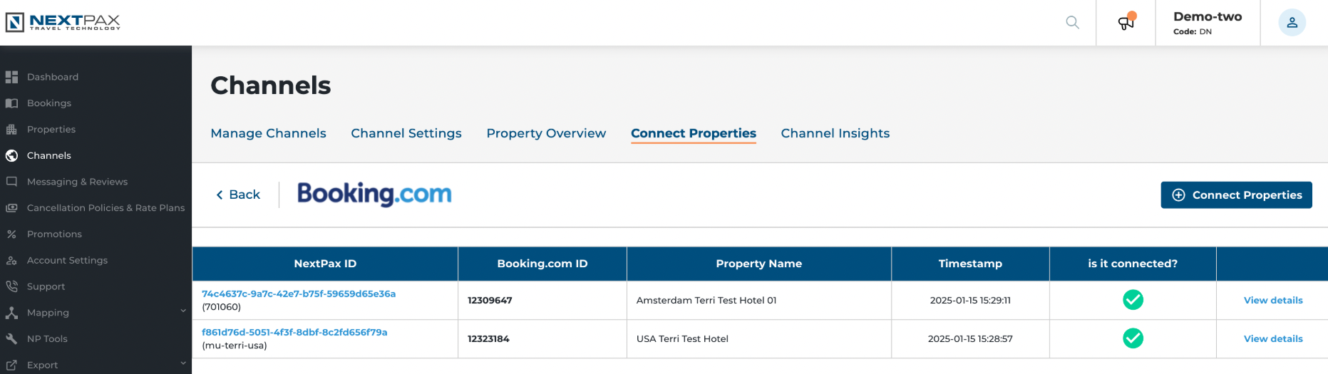View details for Amsterdam Terri Test Hotel 01
Screen dimensions: 1328x374
coord(1273,301)
